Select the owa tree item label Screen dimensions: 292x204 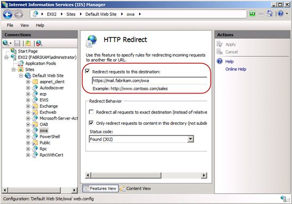pyautogui.click(x=44, y=130)
